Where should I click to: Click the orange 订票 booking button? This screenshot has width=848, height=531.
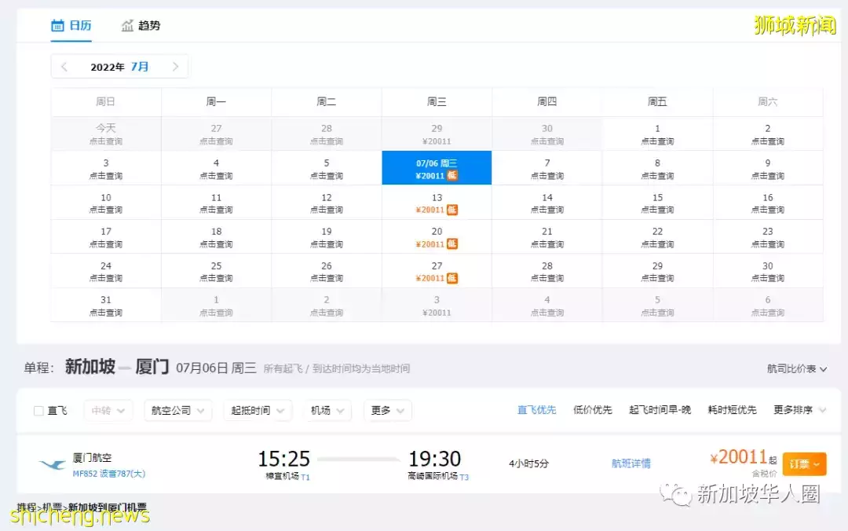point(804,463)
